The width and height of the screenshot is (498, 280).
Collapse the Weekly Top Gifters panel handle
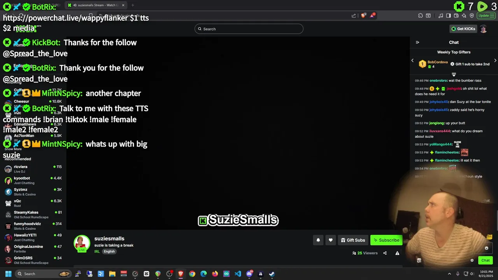point(454,74)
